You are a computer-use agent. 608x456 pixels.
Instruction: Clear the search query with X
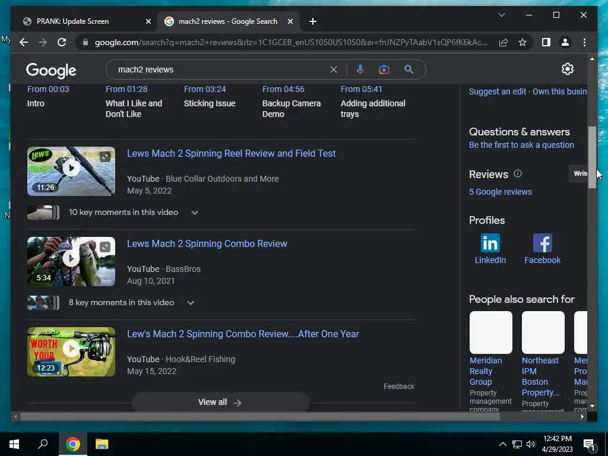pos(334,70)
